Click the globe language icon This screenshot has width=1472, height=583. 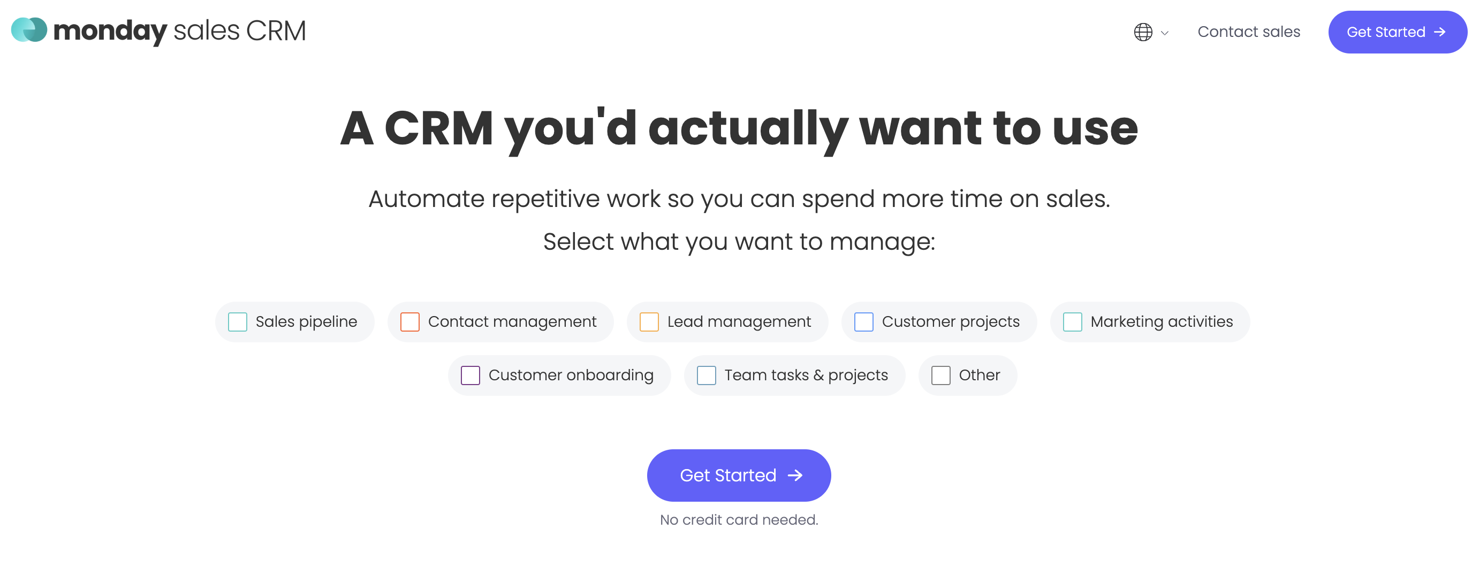coord(1143,32)
